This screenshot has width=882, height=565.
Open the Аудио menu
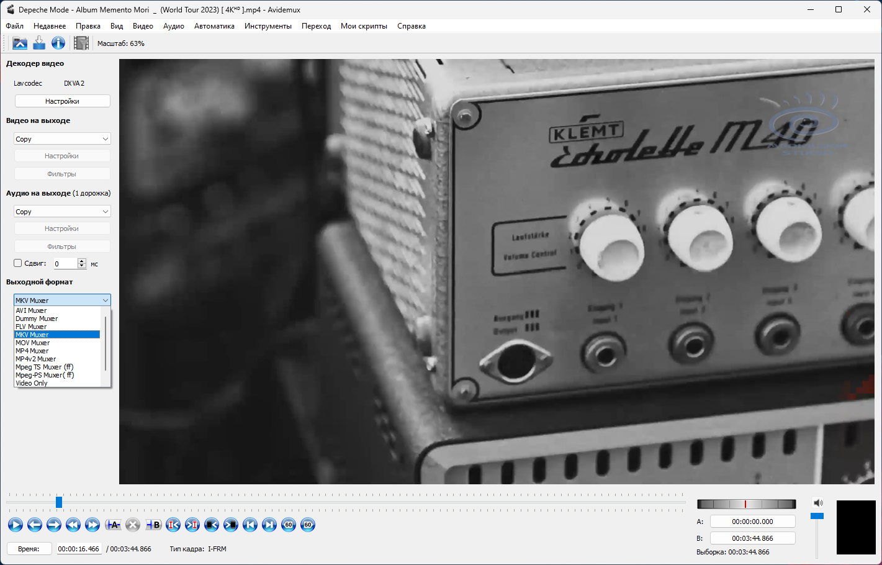tap(174, 26)
